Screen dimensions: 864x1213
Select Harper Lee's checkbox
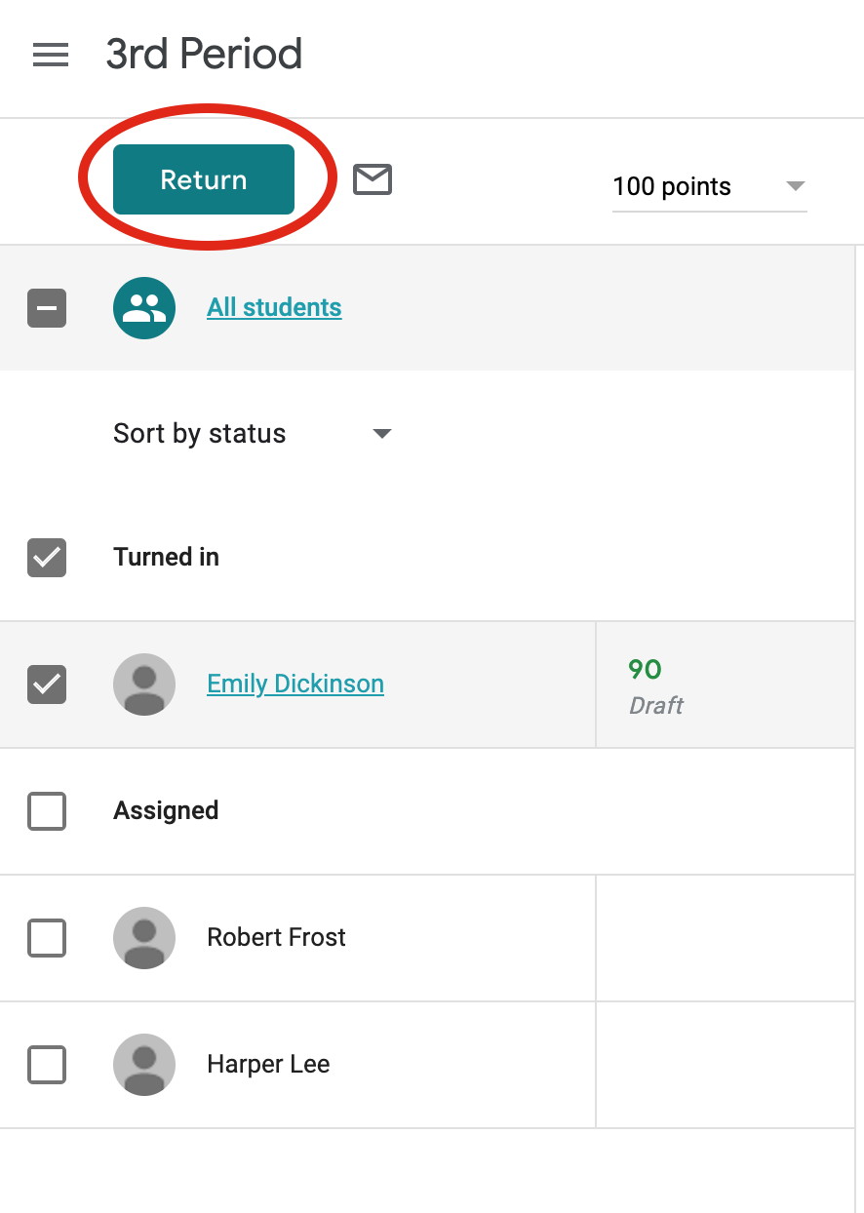pyautogui.click(x=47, y=1065)
